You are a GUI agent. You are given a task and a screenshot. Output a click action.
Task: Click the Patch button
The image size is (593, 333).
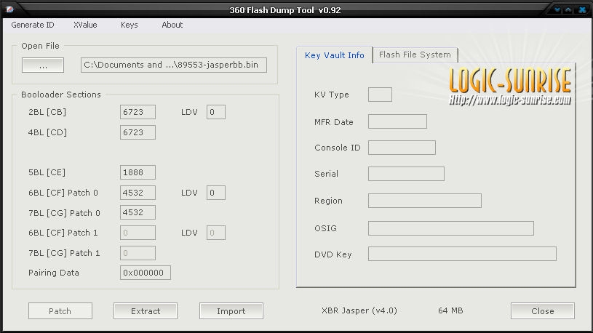coord(60,310)
